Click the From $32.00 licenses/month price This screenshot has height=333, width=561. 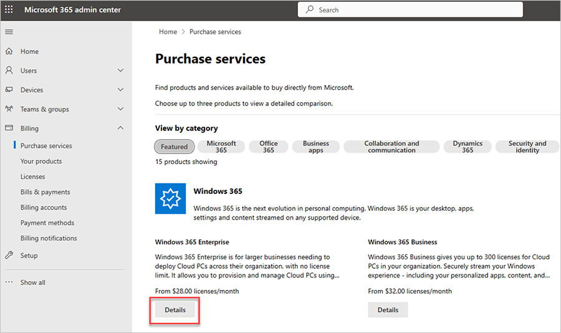pyautogui.click(x=410, y=291)
